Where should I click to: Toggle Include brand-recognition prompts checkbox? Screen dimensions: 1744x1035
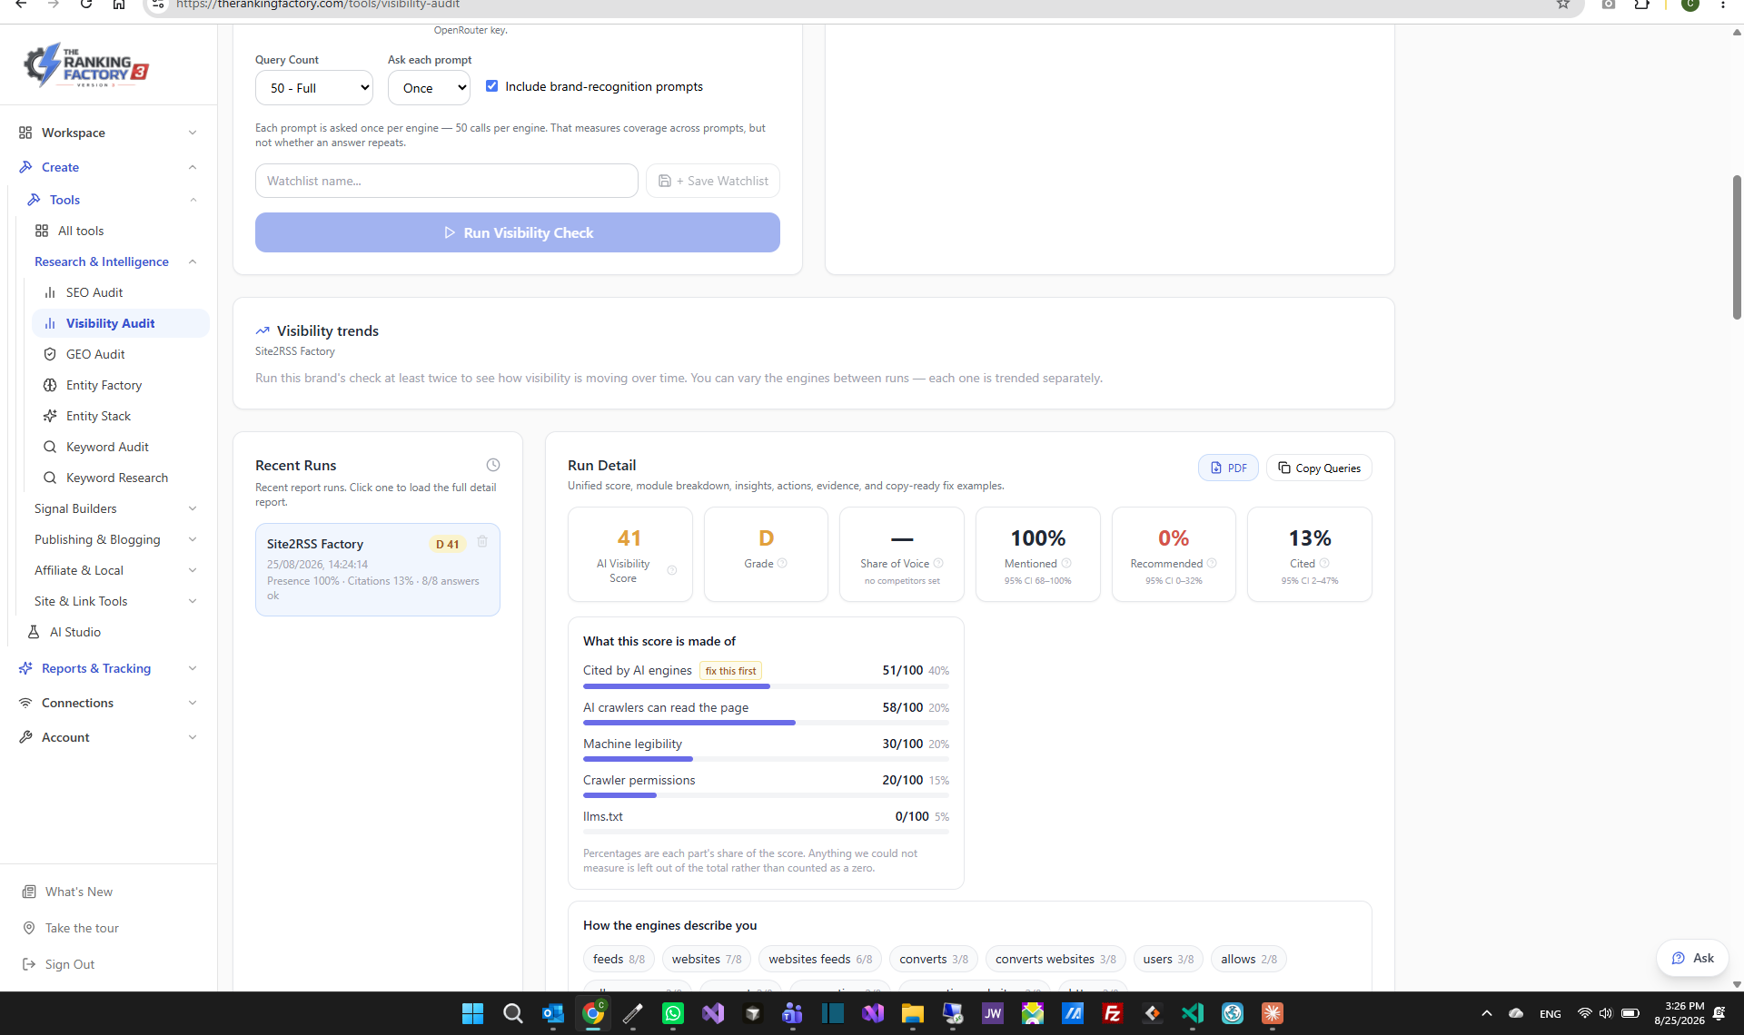point(492,86)
